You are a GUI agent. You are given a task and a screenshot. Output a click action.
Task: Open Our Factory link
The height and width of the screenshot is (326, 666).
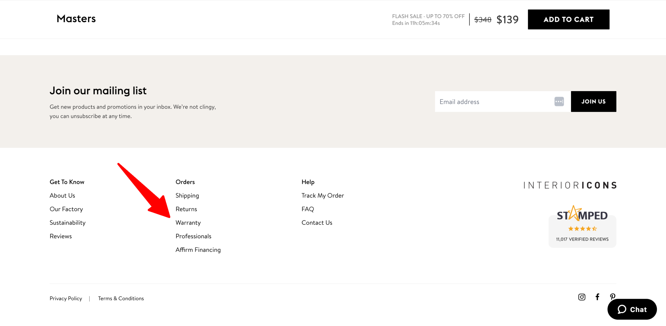[66, 209]
